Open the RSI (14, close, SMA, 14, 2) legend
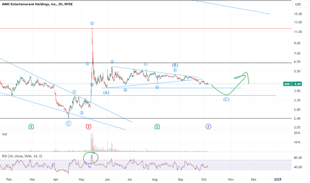The width and height of the screenshot is (310, 183). coord(22,156)
